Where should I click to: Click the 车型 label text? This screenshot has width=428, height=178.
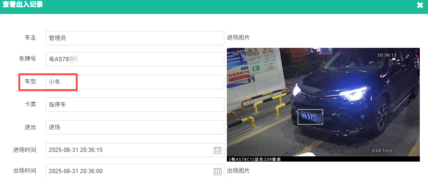pos(30,82)
